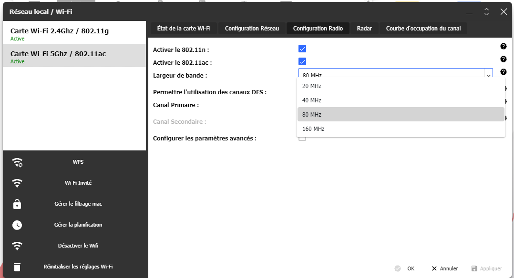
Task: Collapse the Largeur de bande dropdown arrow
Action: (x=488, y=75)
